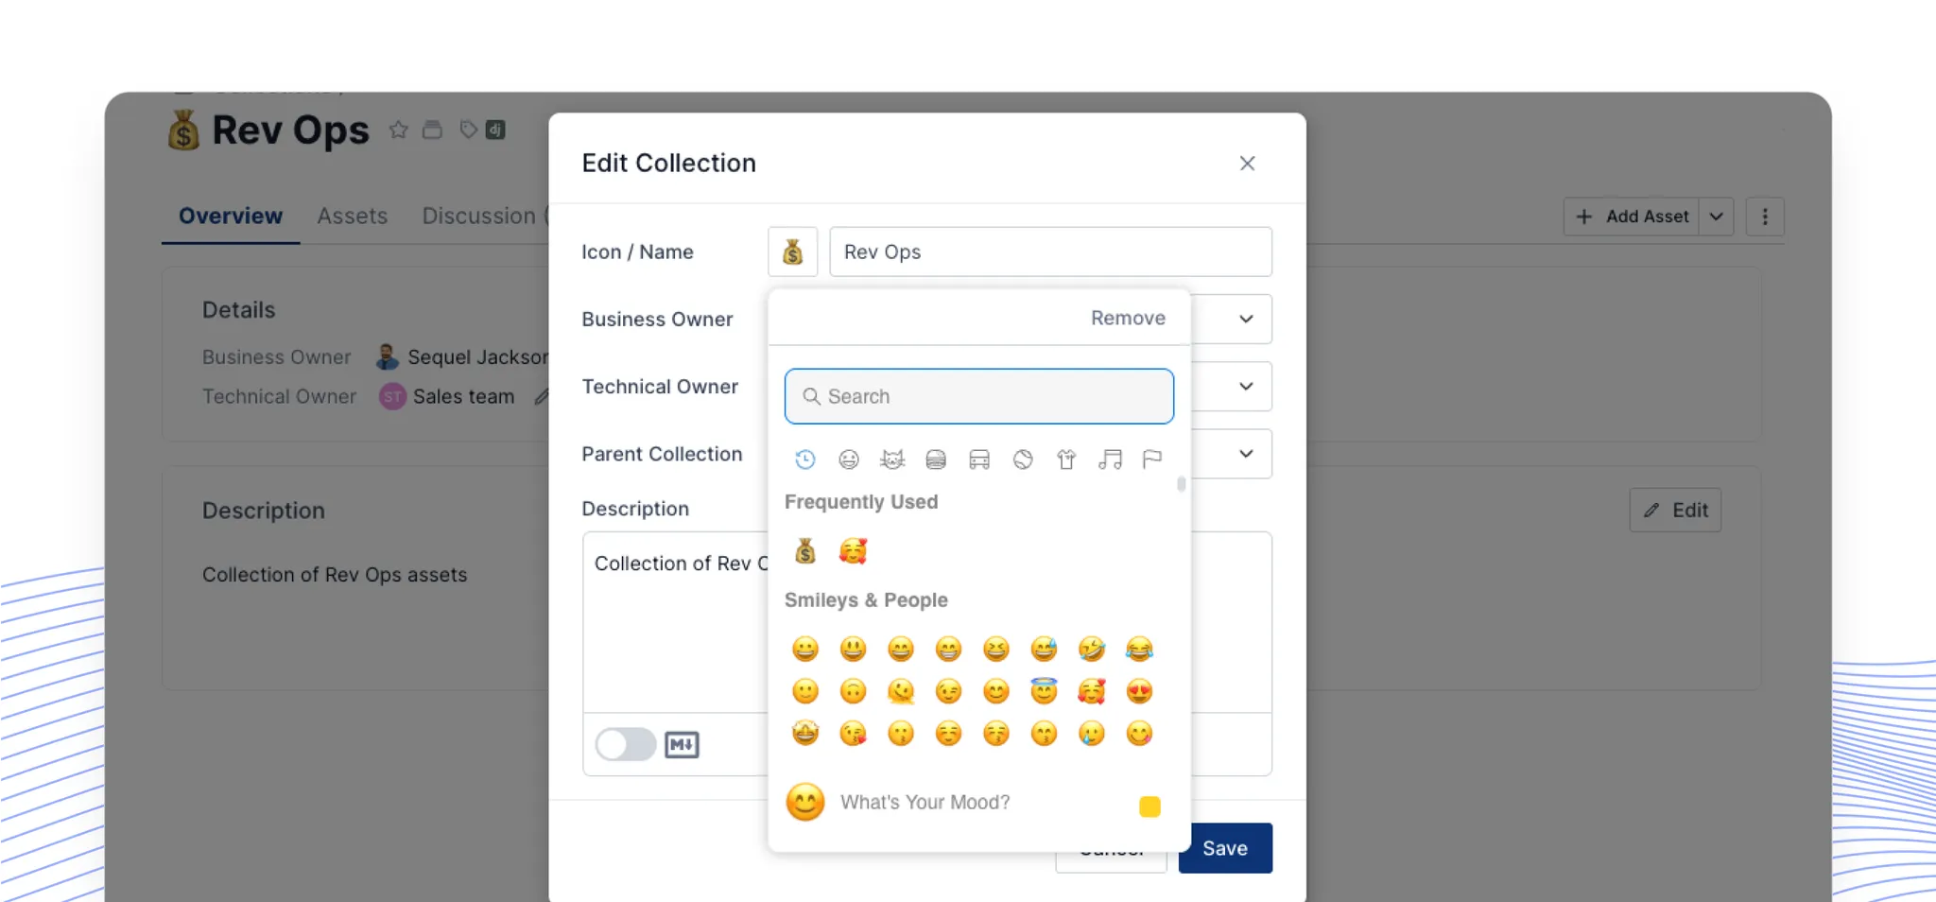Remove the current collection icon
The image size is (1936, 902).
(x=1127, y=319)
